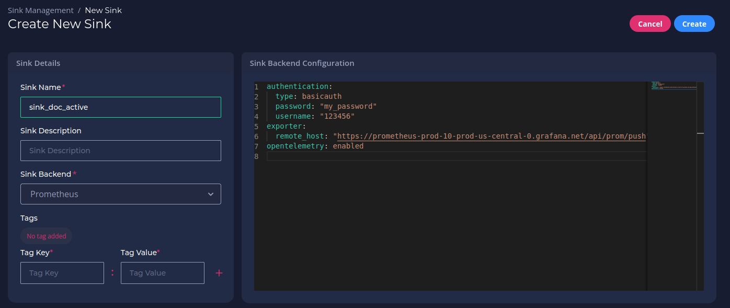
Task: Click the New Sink breadcrumb
Action: [104, 10]
